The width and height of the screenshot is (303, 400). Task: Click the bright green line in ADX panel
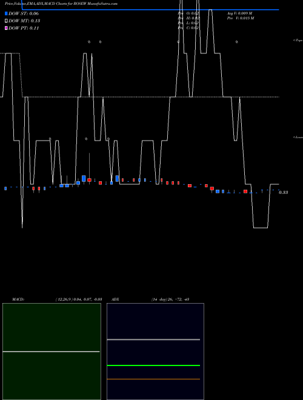pos(153,365)
